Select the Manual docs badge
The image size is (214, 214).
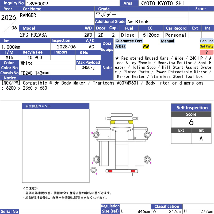click(x=167, y=41)
